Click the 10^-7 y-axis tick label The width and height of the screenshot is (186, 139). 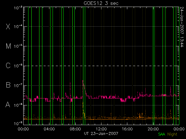click(18, 85)
